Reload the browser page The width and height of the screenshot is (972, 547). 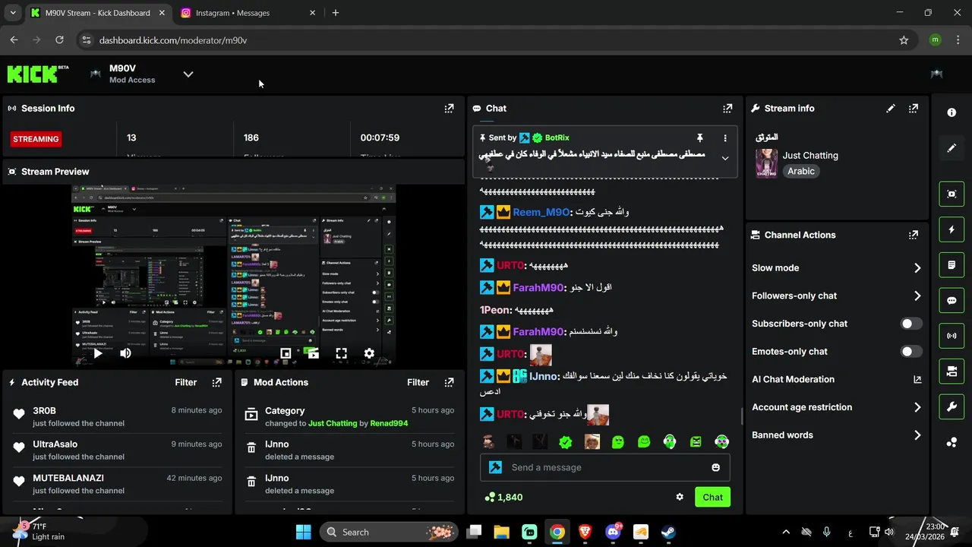[x=59, y=40]
